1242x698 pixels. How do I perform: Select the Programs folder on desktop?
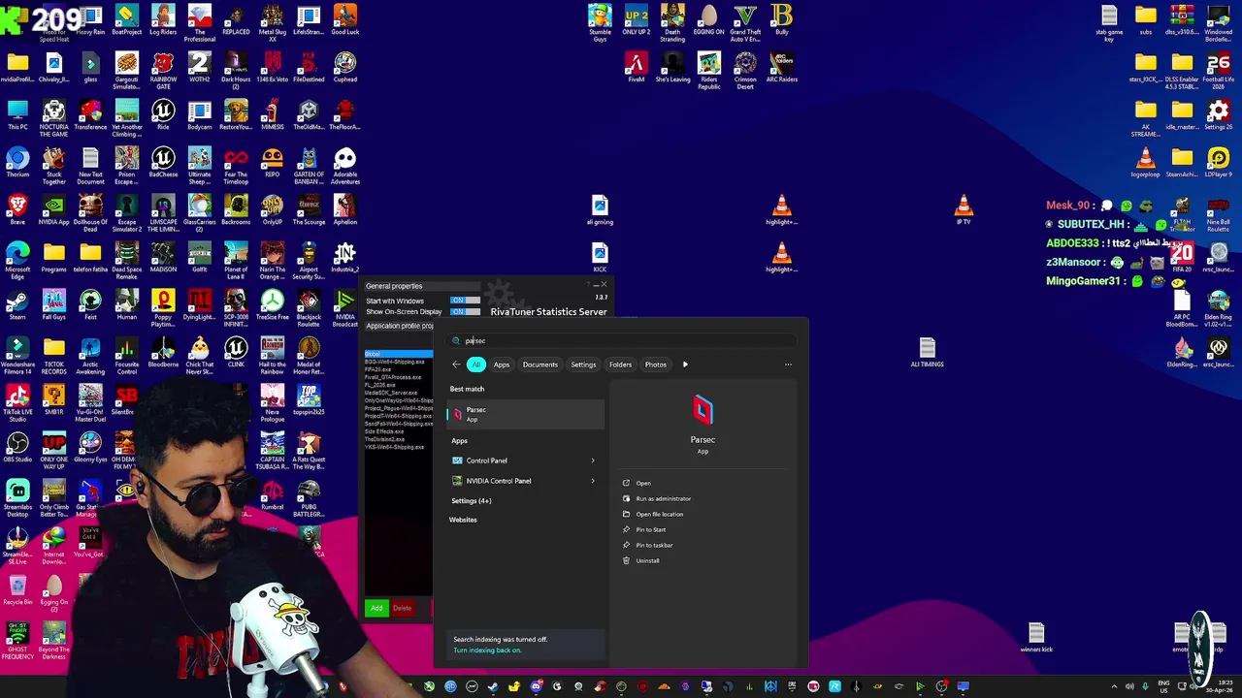pos(53,257)
